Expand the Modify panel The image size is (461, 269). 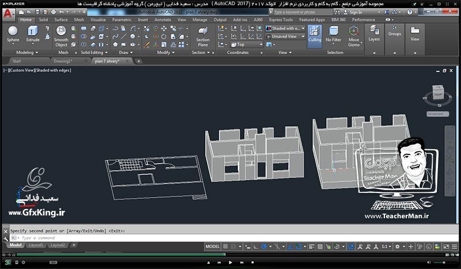click(x=166, y=52)
